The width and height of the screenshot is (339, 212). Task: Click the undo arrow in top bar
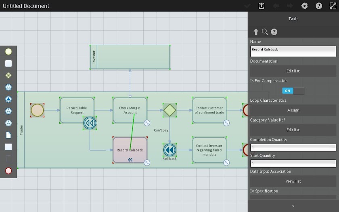coord(276,6)
